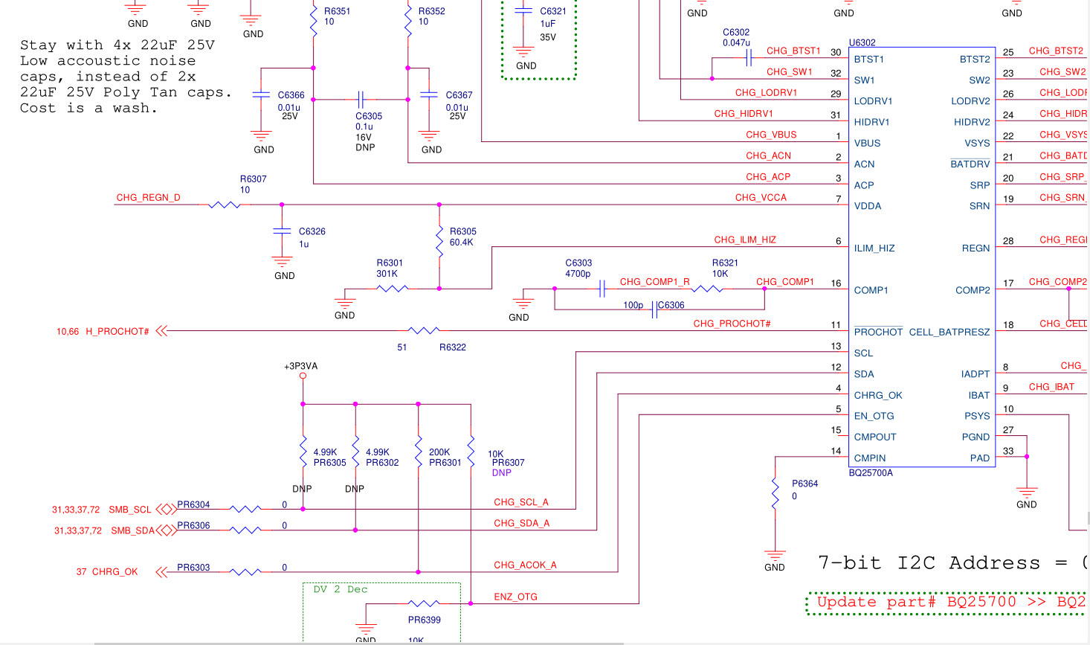Screen dimensions: 1090x645
Task: Click the R6307 resistor designator
Action: pos(253,179)
